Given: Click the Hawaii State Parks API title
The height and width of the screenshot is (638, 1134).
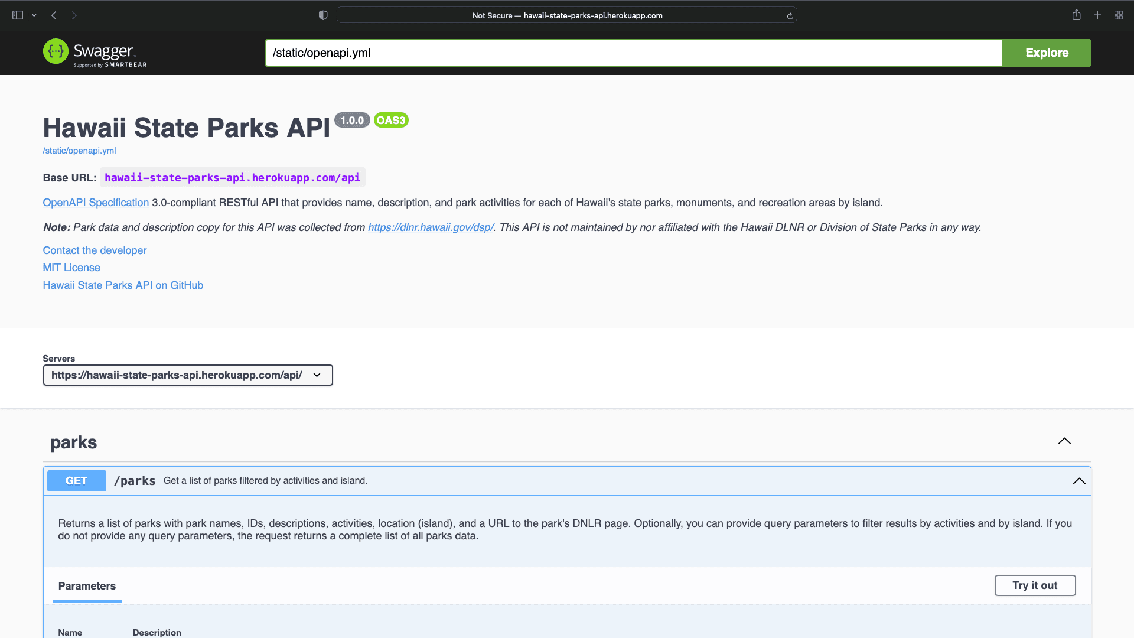Looking at the screenshot, I should tap(187, 128).
